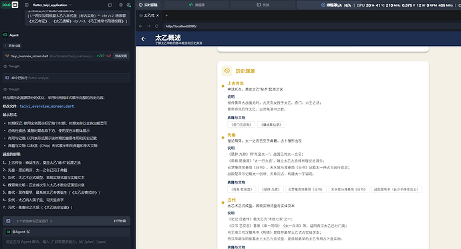Click the SOLO mode logo badge
The image size is (461, 249).
[10, 5]
